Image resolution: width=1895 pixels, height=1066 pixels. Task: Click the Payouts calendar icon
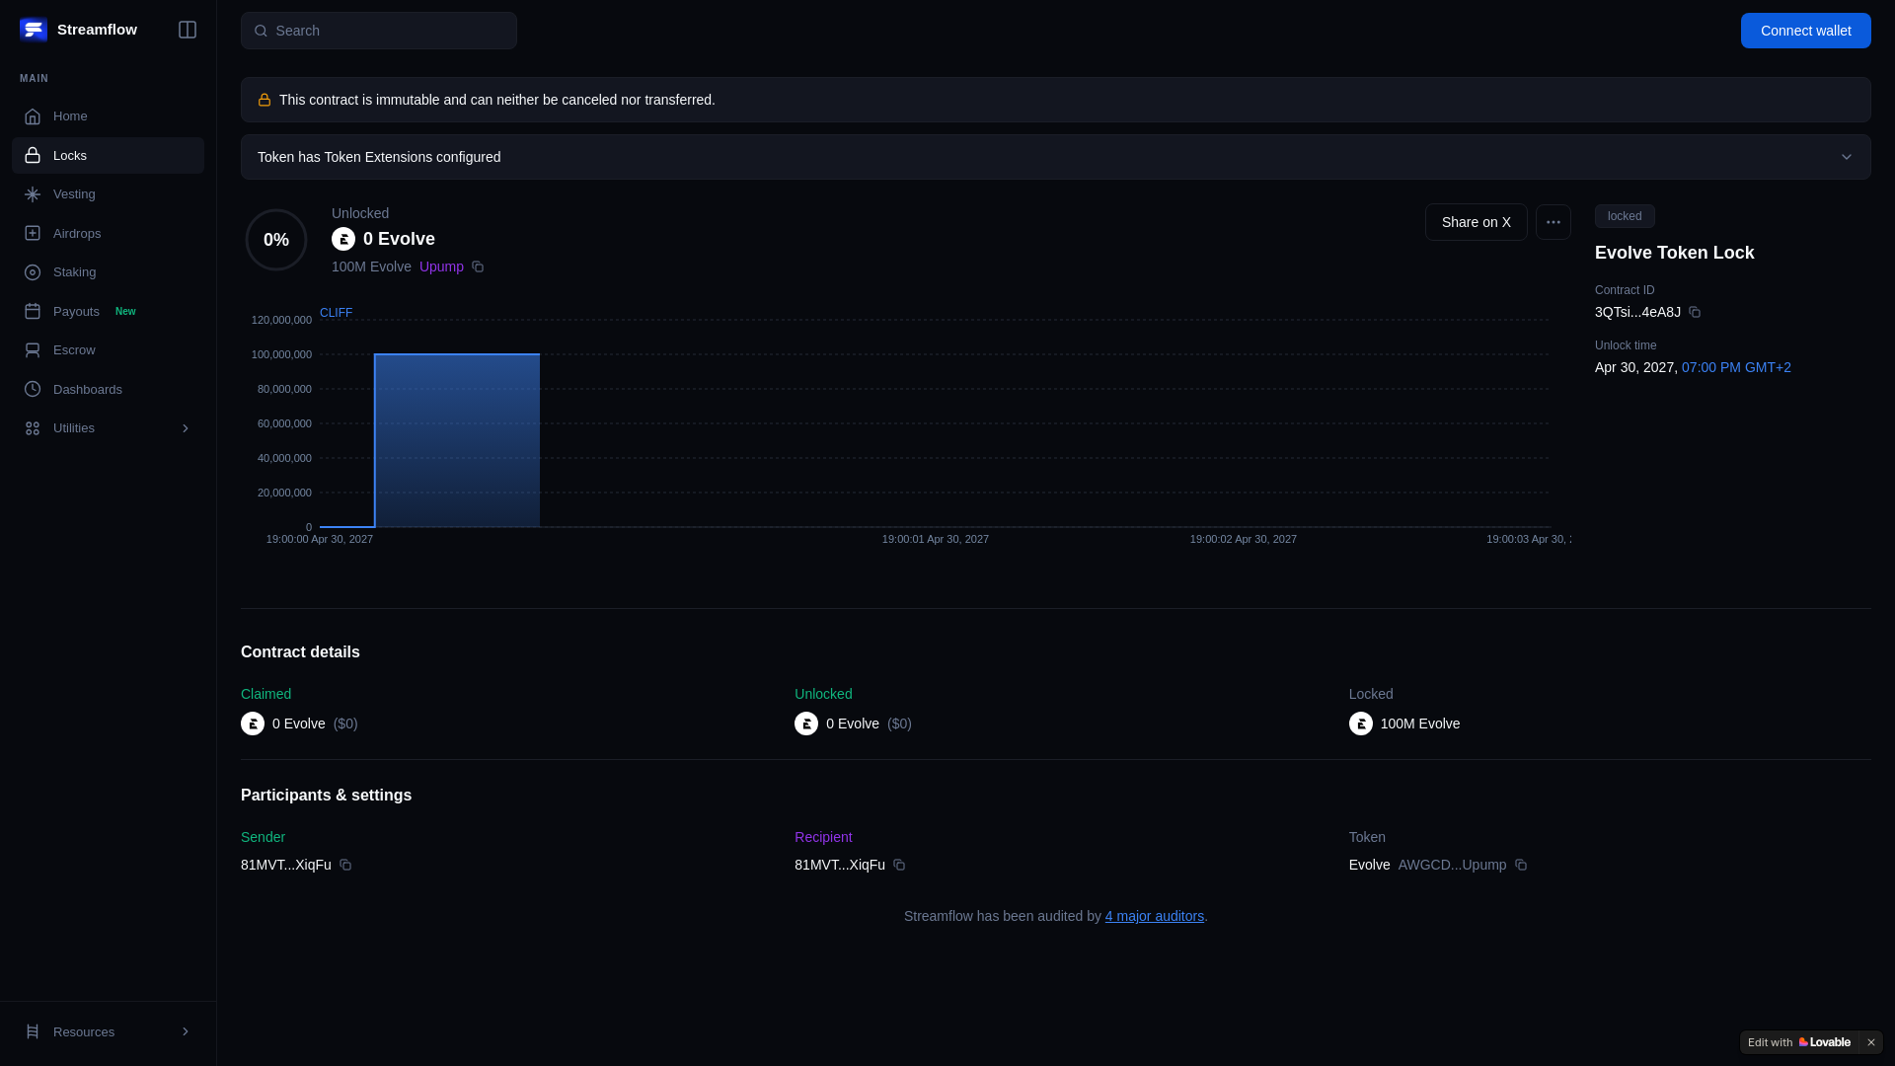[x=33, y=312]
